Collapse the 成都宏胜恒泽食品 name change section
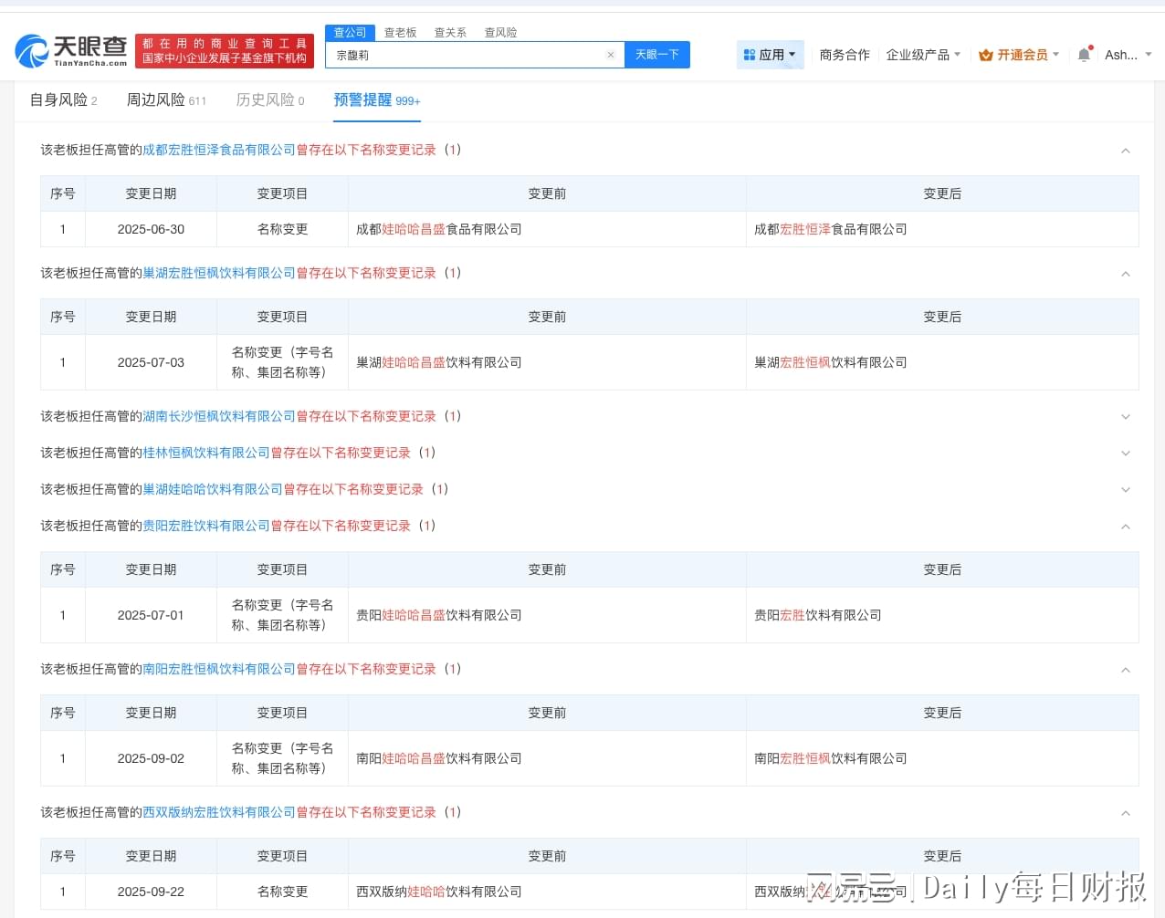This screenshot has width=1165, height=918. pos(1125,151)
